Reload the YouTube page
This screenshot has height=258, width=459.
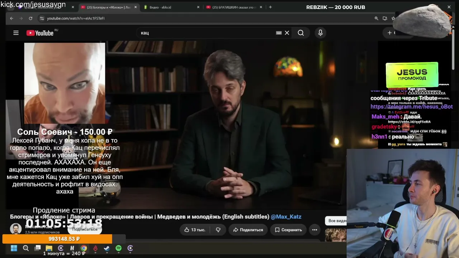[x=30, y=18]
